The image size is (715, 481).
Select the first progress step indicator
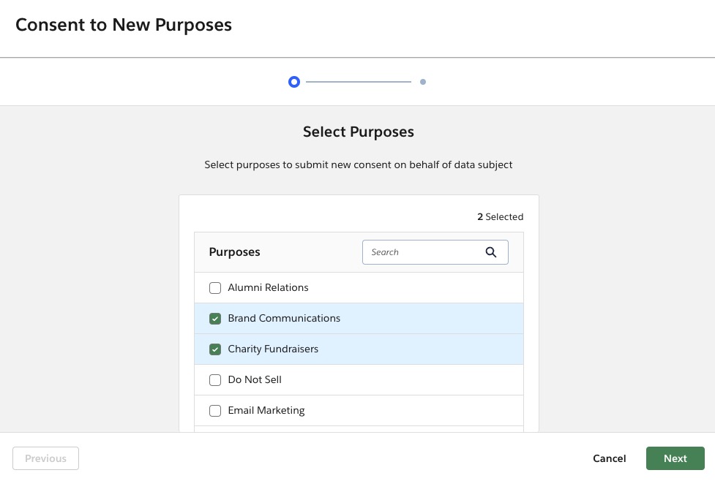[294, 82]
